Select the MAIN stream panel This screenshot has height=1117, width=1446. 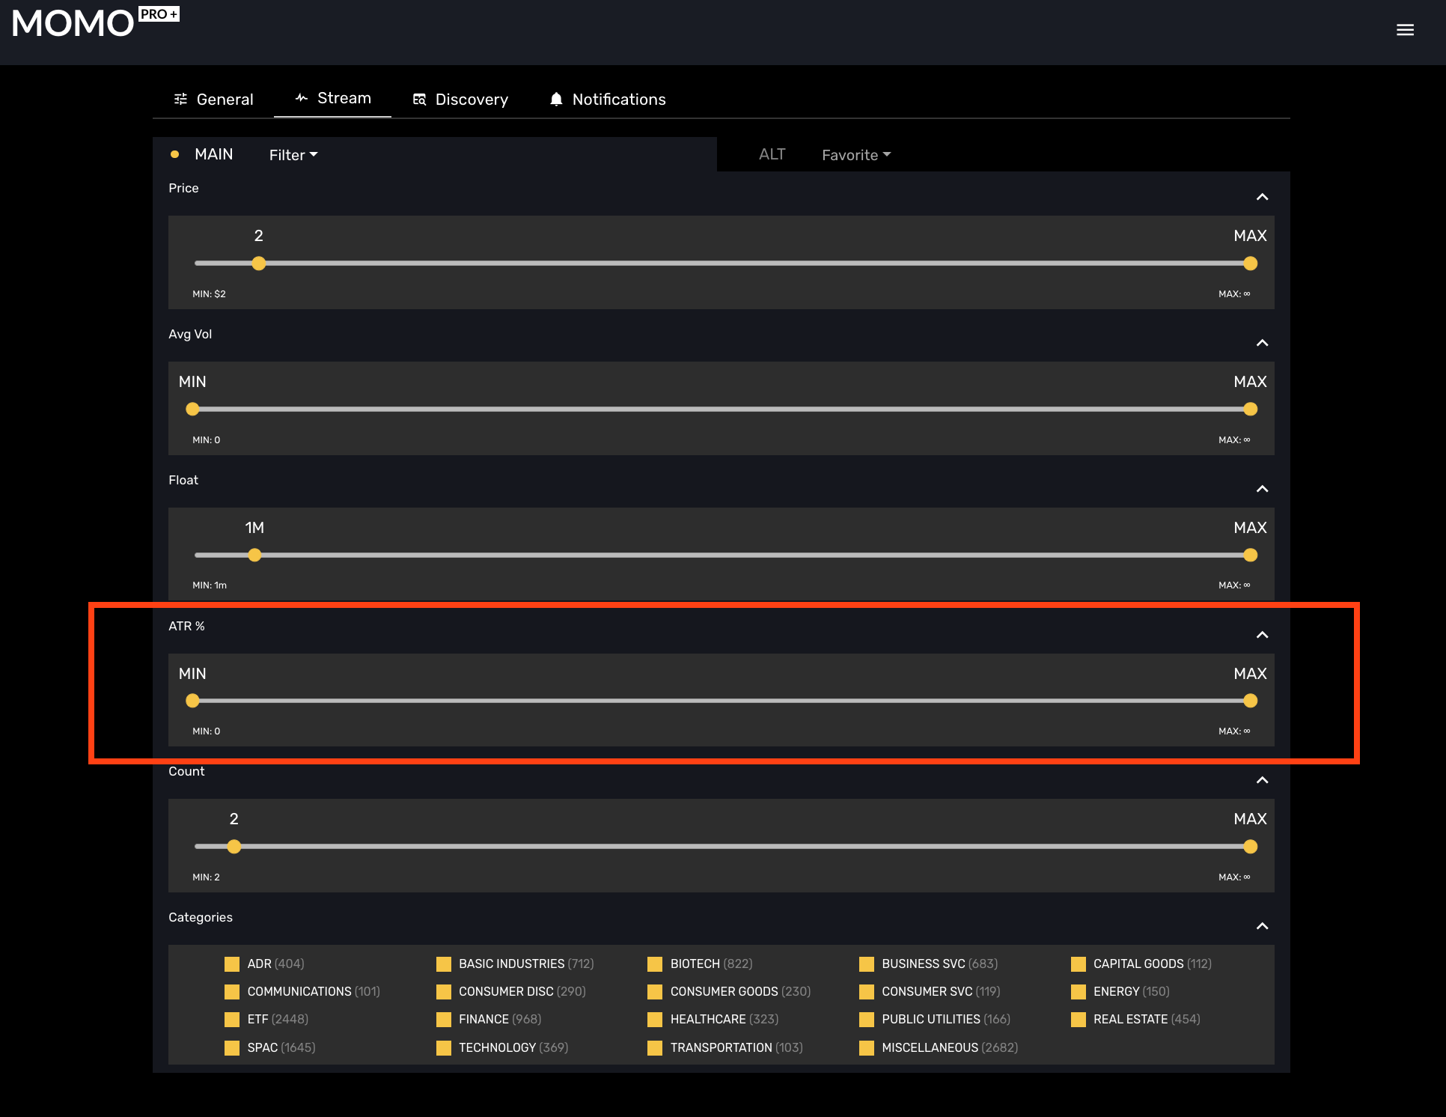click(213, 154)
